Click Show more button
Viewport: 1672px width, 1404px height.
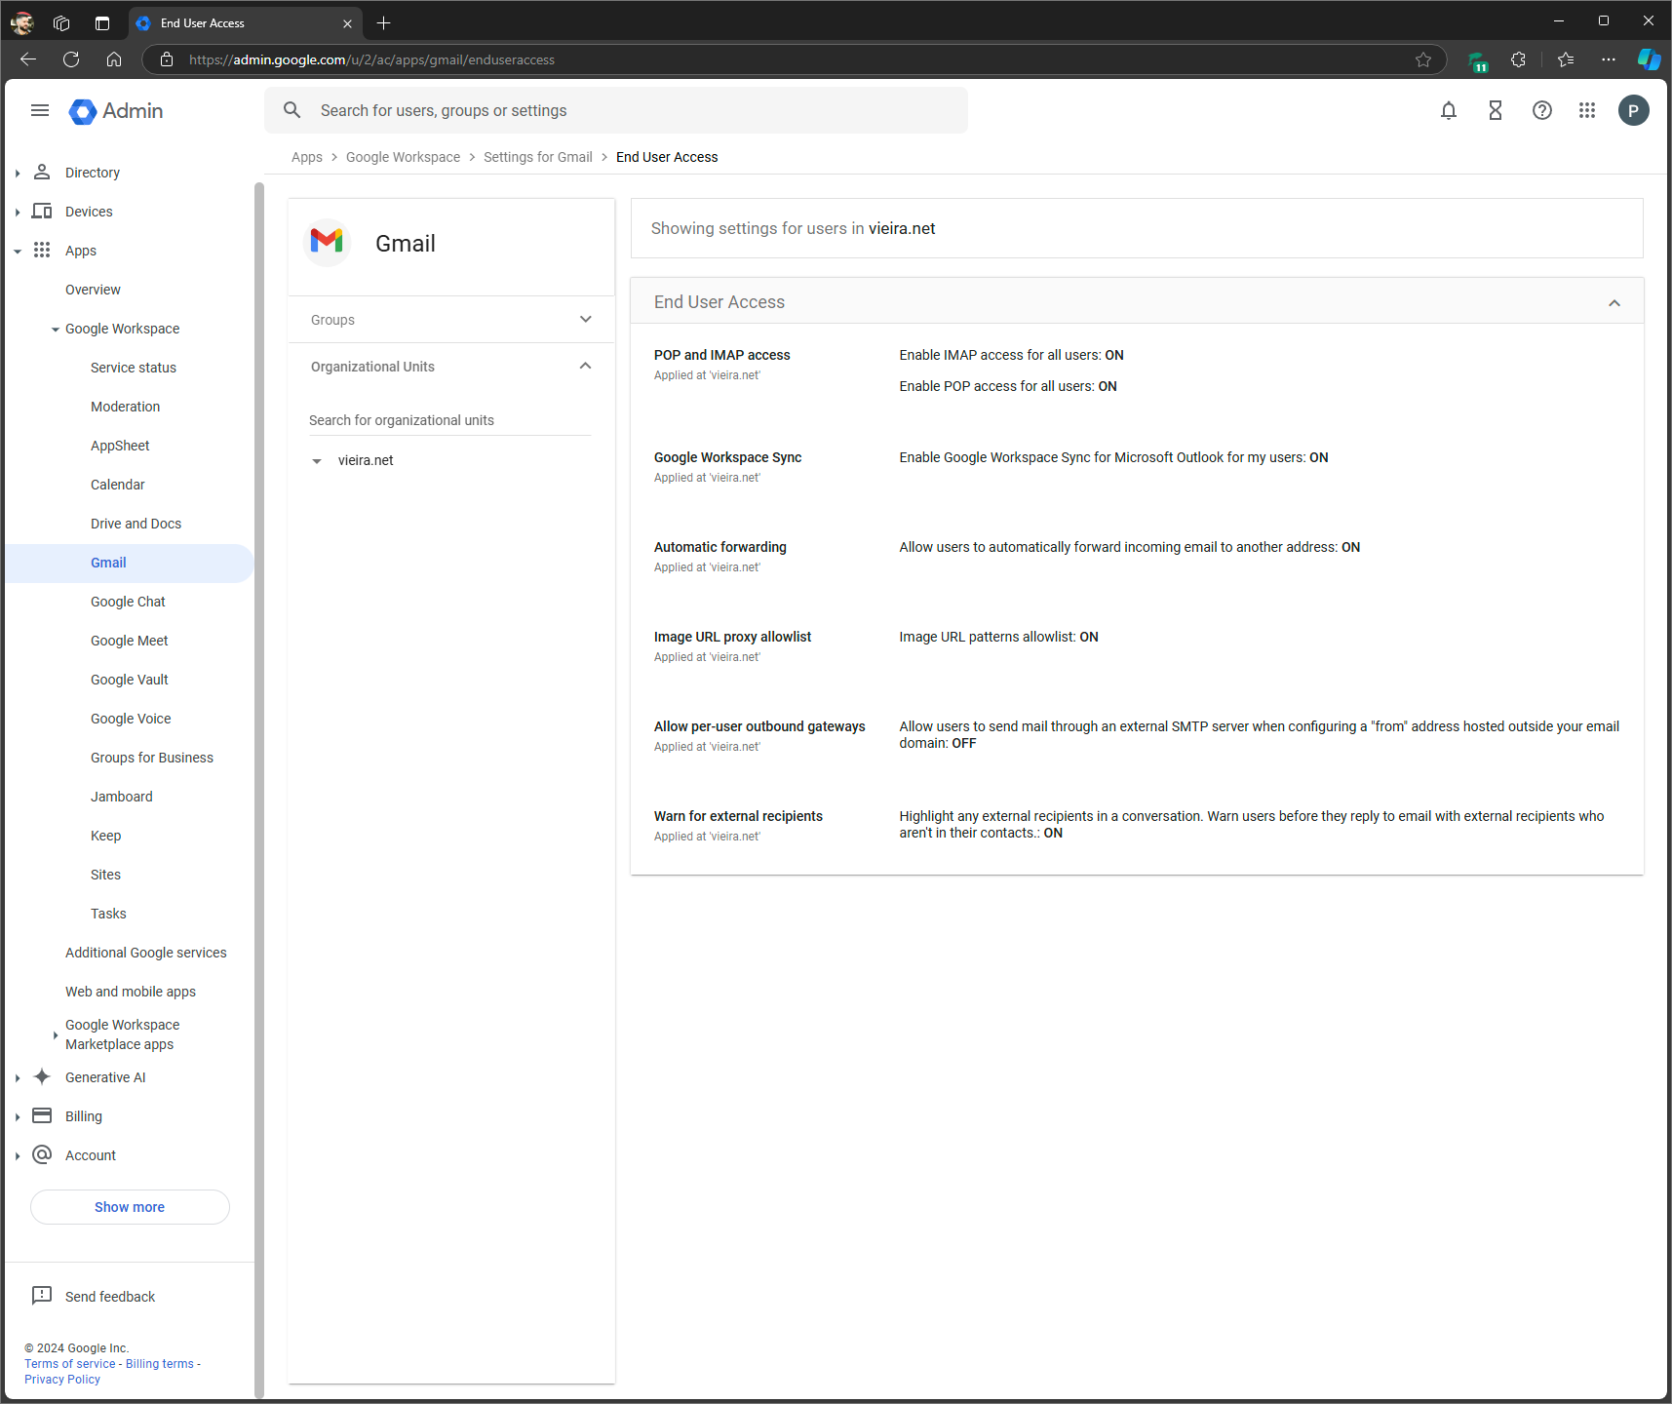[130, 1207]
